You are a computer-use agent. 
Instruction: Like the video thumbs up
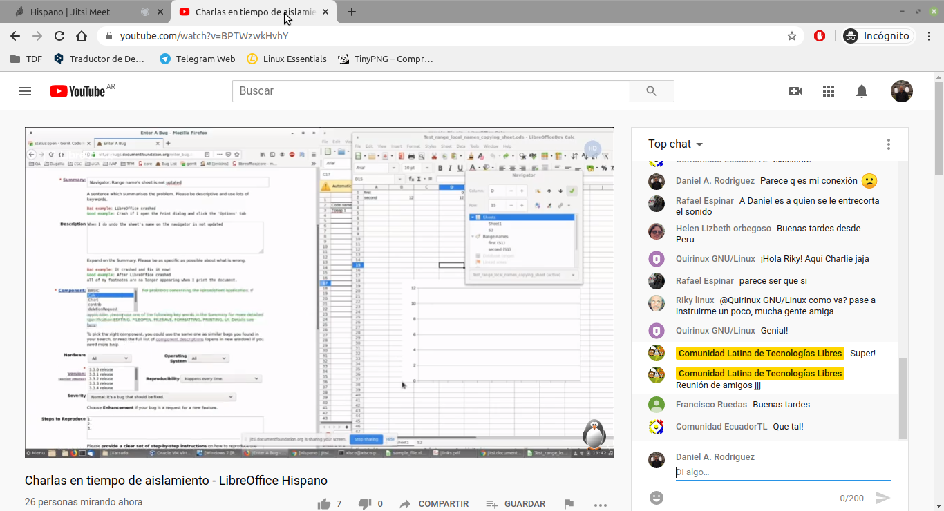[x=324, y=504]
